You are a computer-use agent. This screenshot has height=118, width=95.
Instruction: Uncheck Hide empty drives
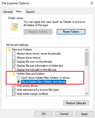pos(14,86)
